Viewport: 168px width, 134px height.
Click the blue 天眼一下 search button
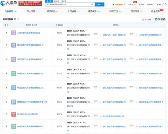[x=99, y=4]
